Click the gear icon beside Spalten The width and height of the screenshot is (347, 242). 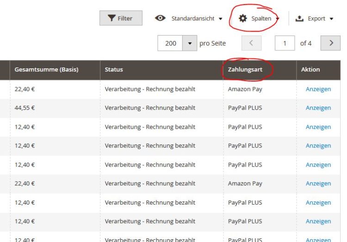click(243, 18)
